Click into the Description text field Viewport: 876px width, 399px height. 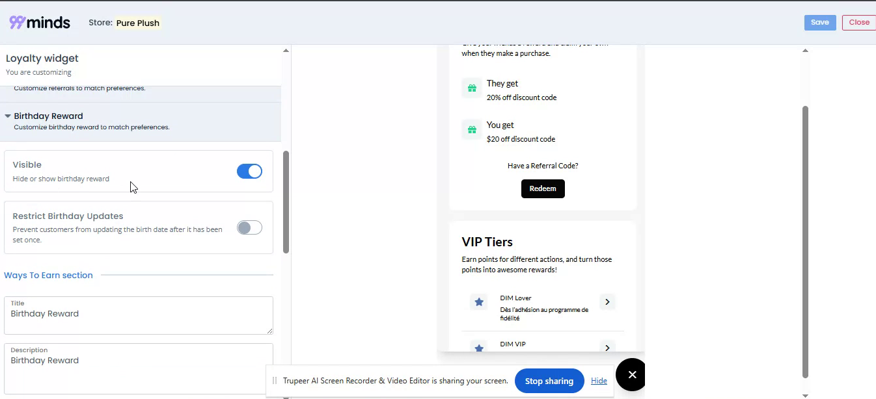(x=139, y=369)
